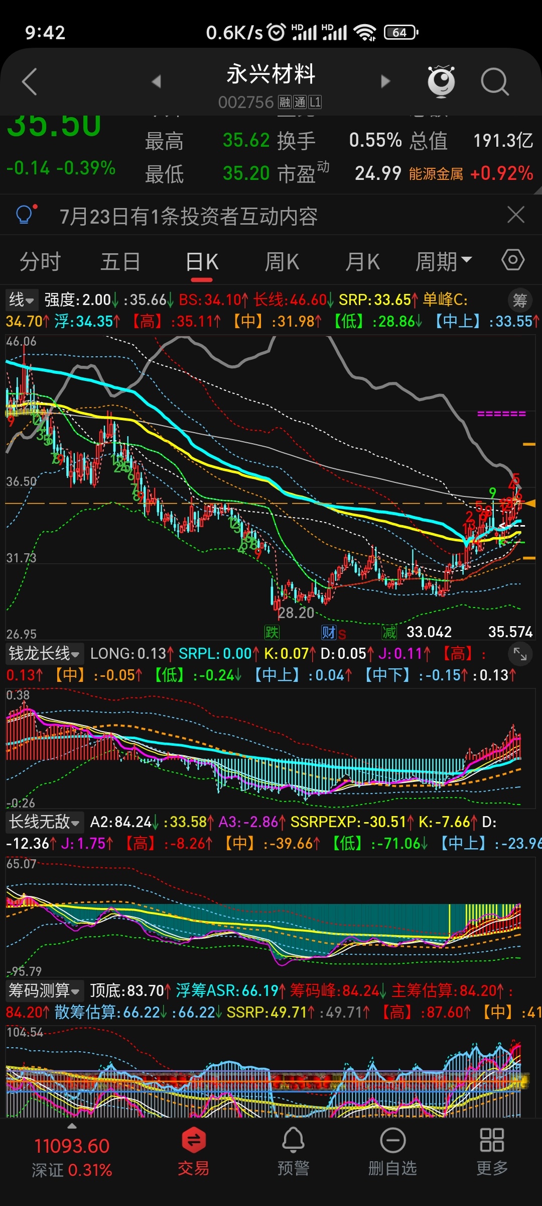The image size is (542, 1206).
Task: Tap the 28.20 low label on the chart
Action: (x=296, y=613)
